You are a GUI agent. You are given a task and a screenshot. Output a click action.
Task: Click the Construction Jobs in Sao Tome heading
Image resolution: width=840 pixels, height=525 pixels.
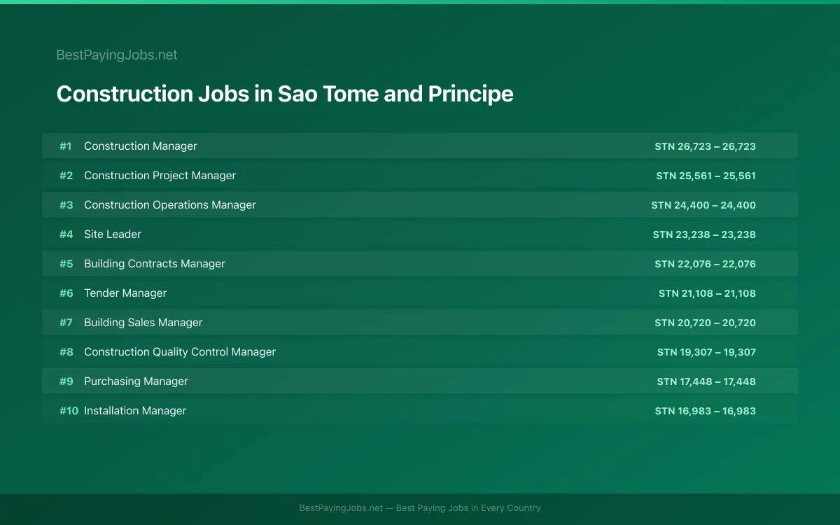coord(285,94)
